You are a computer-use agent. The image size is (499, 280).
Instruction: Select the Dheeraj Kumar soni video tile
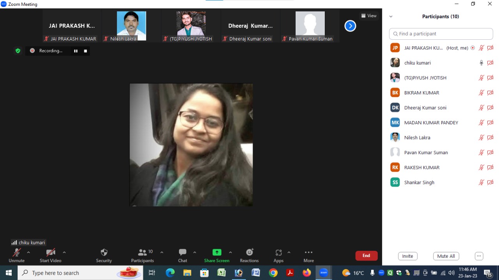pos(250,26)
